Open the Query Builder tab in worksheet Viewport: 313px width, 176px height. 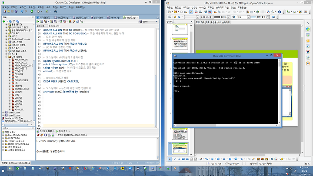coord(54,26)
